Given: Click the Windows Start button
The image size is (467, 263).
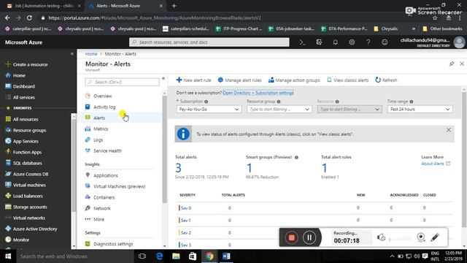Looking at the screenshot, I should pos(8,256).
